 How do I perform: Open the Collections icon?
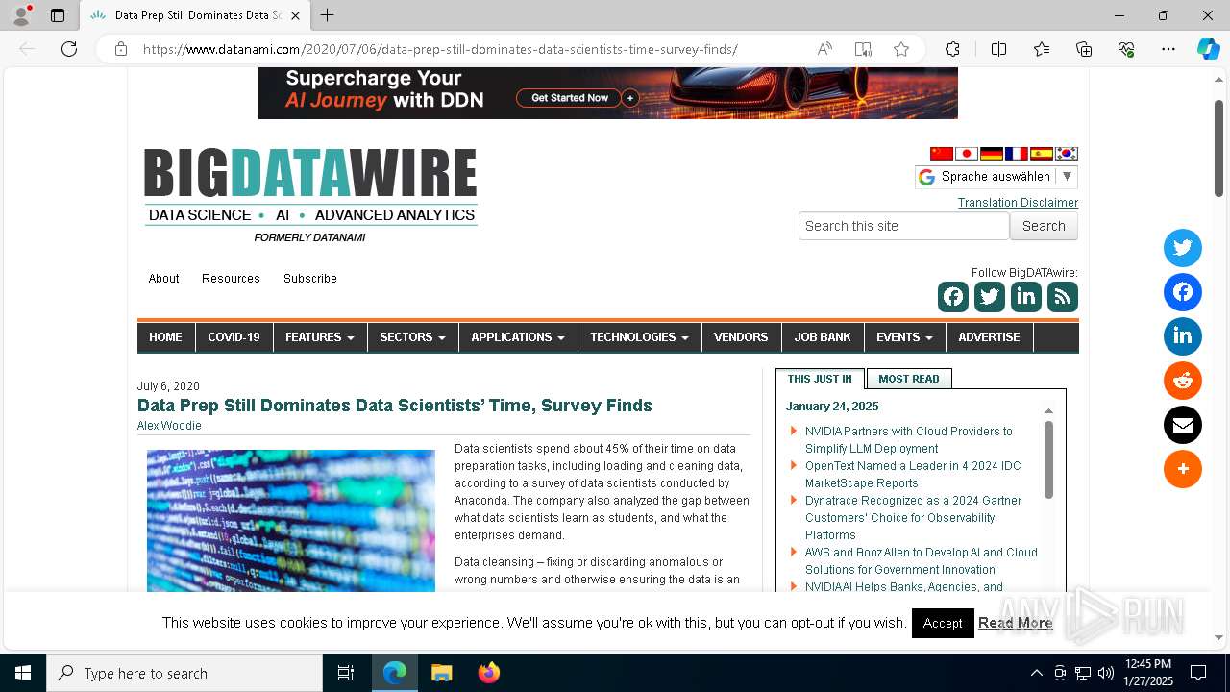click(x=1084, y=49)
